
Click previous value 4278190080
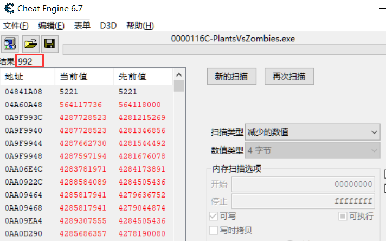(142, 233)
